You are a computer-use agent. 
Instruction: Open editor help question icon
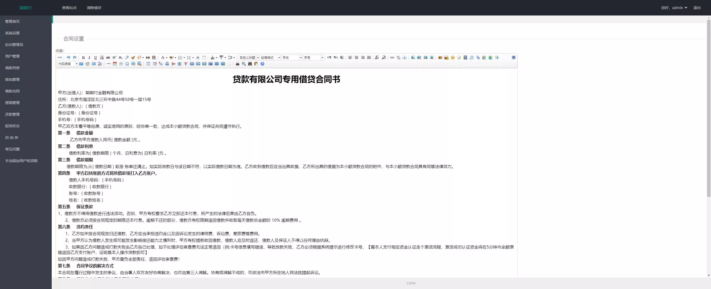pyautogui.click(x=262, y=64)
